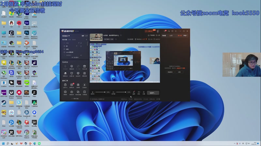Click the microphone icon beside the volume slider
261x146 pixels.
click(92, 92)
